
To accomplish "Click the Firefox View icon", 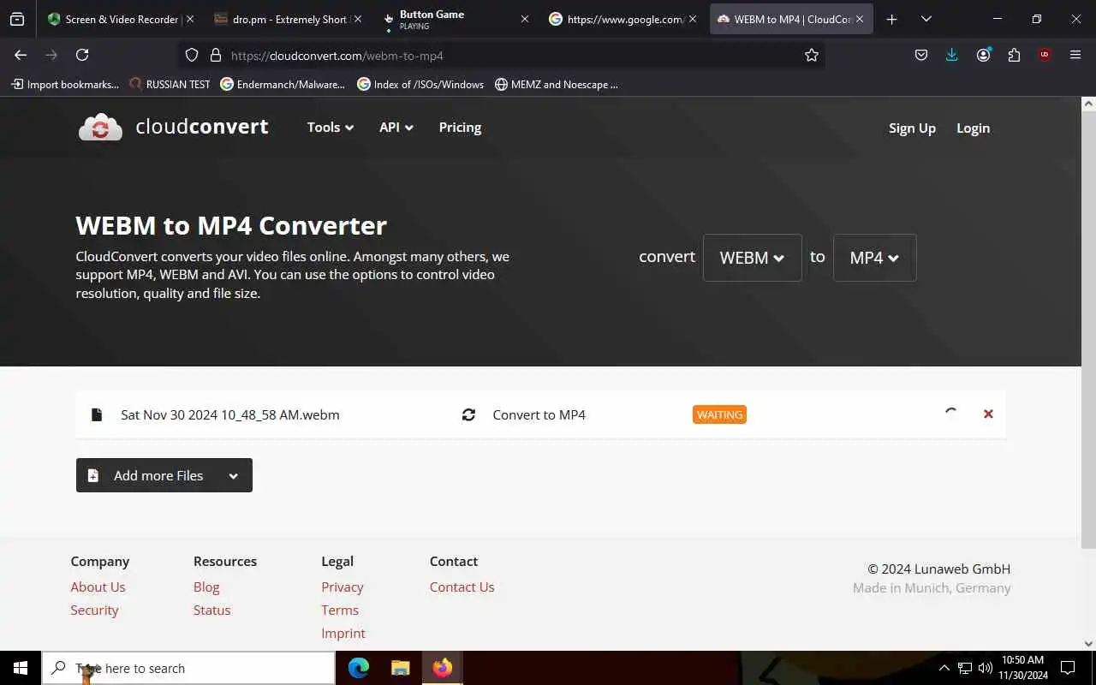I will [x=17, y=19].
